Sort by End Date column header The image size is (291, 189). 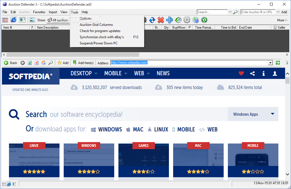[255, 28]
